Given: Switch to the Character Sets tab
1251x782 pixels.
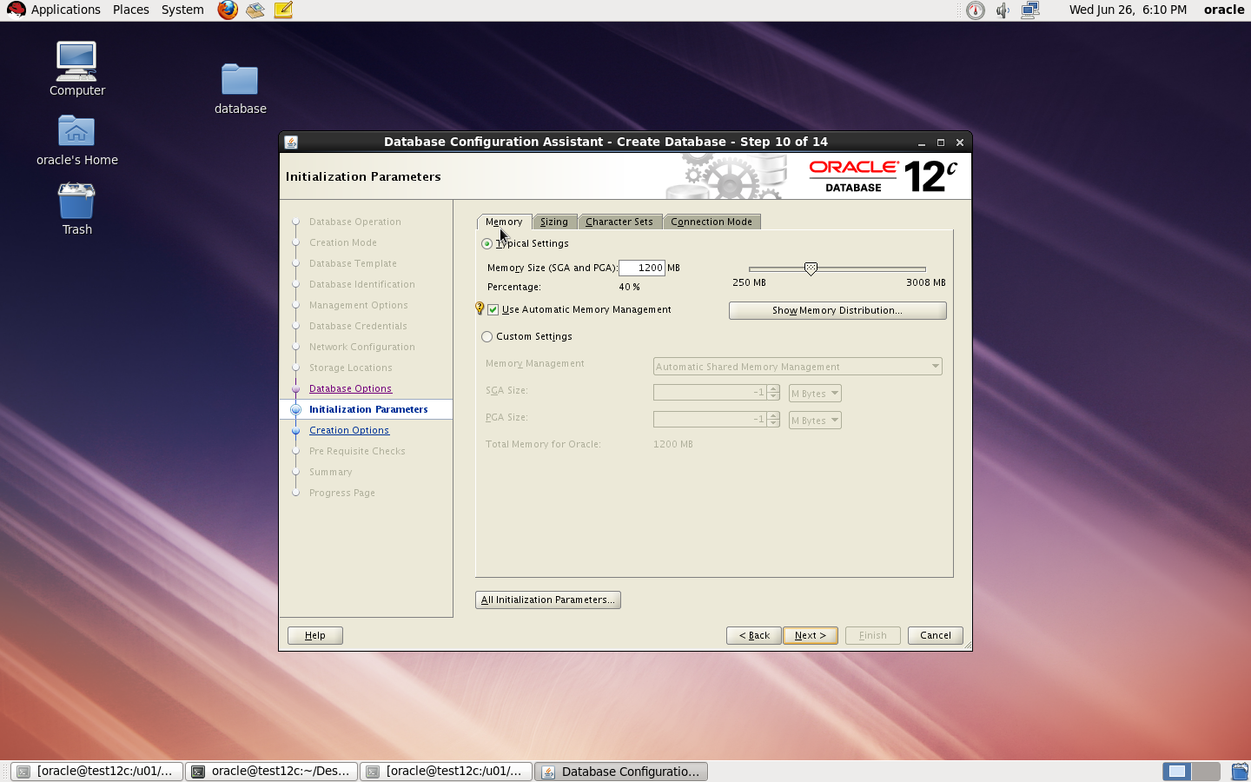Looking at the screenshot, I should click(x=619, y=222).
